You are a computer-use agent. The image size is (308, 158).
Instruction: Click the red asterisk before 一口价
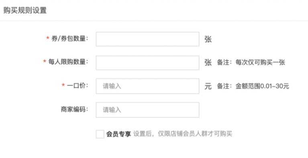63,85
